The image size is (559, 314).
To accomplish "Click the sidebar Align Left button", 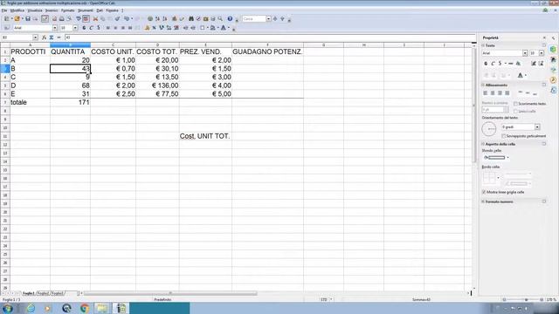I will pos(486,93).
